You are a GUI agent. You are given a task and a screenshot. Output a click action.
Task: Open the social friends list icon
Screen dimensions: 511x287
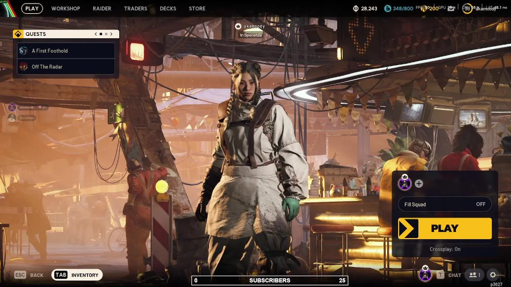tap(475, 275)
